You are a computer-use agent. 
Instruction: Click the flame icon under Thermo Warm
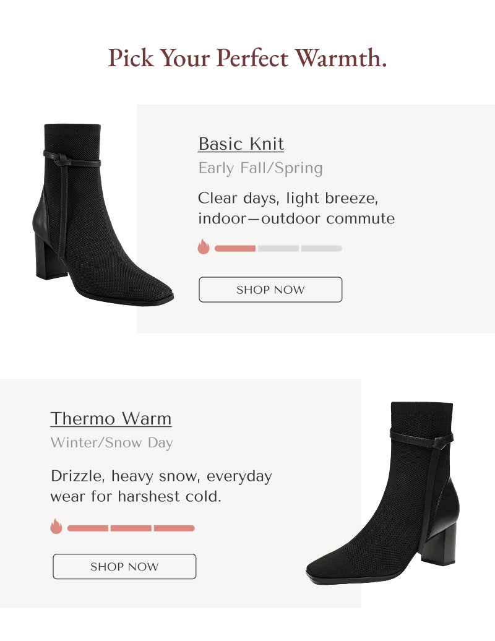pyautogui.click(x=56, y=526)
